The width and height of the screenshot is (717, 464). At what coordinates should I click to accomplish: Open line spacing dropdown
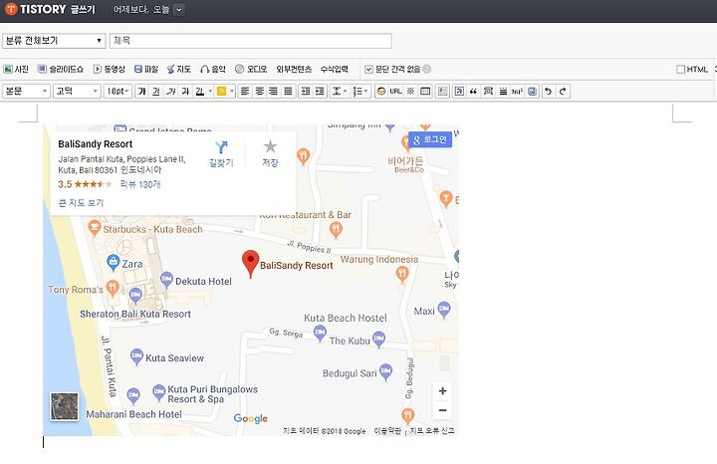click(339, 92)
